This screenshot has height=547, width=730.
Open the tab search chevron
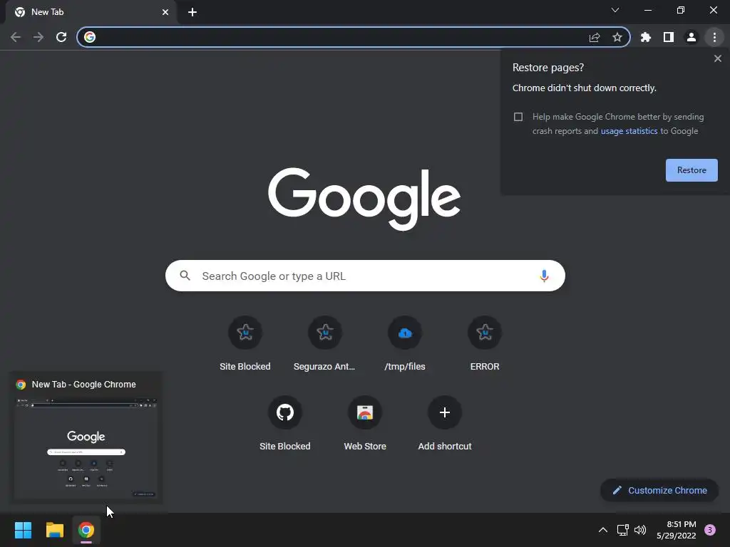point(615,10)
